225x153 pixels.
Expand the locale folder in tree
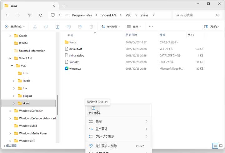point(14,81)
